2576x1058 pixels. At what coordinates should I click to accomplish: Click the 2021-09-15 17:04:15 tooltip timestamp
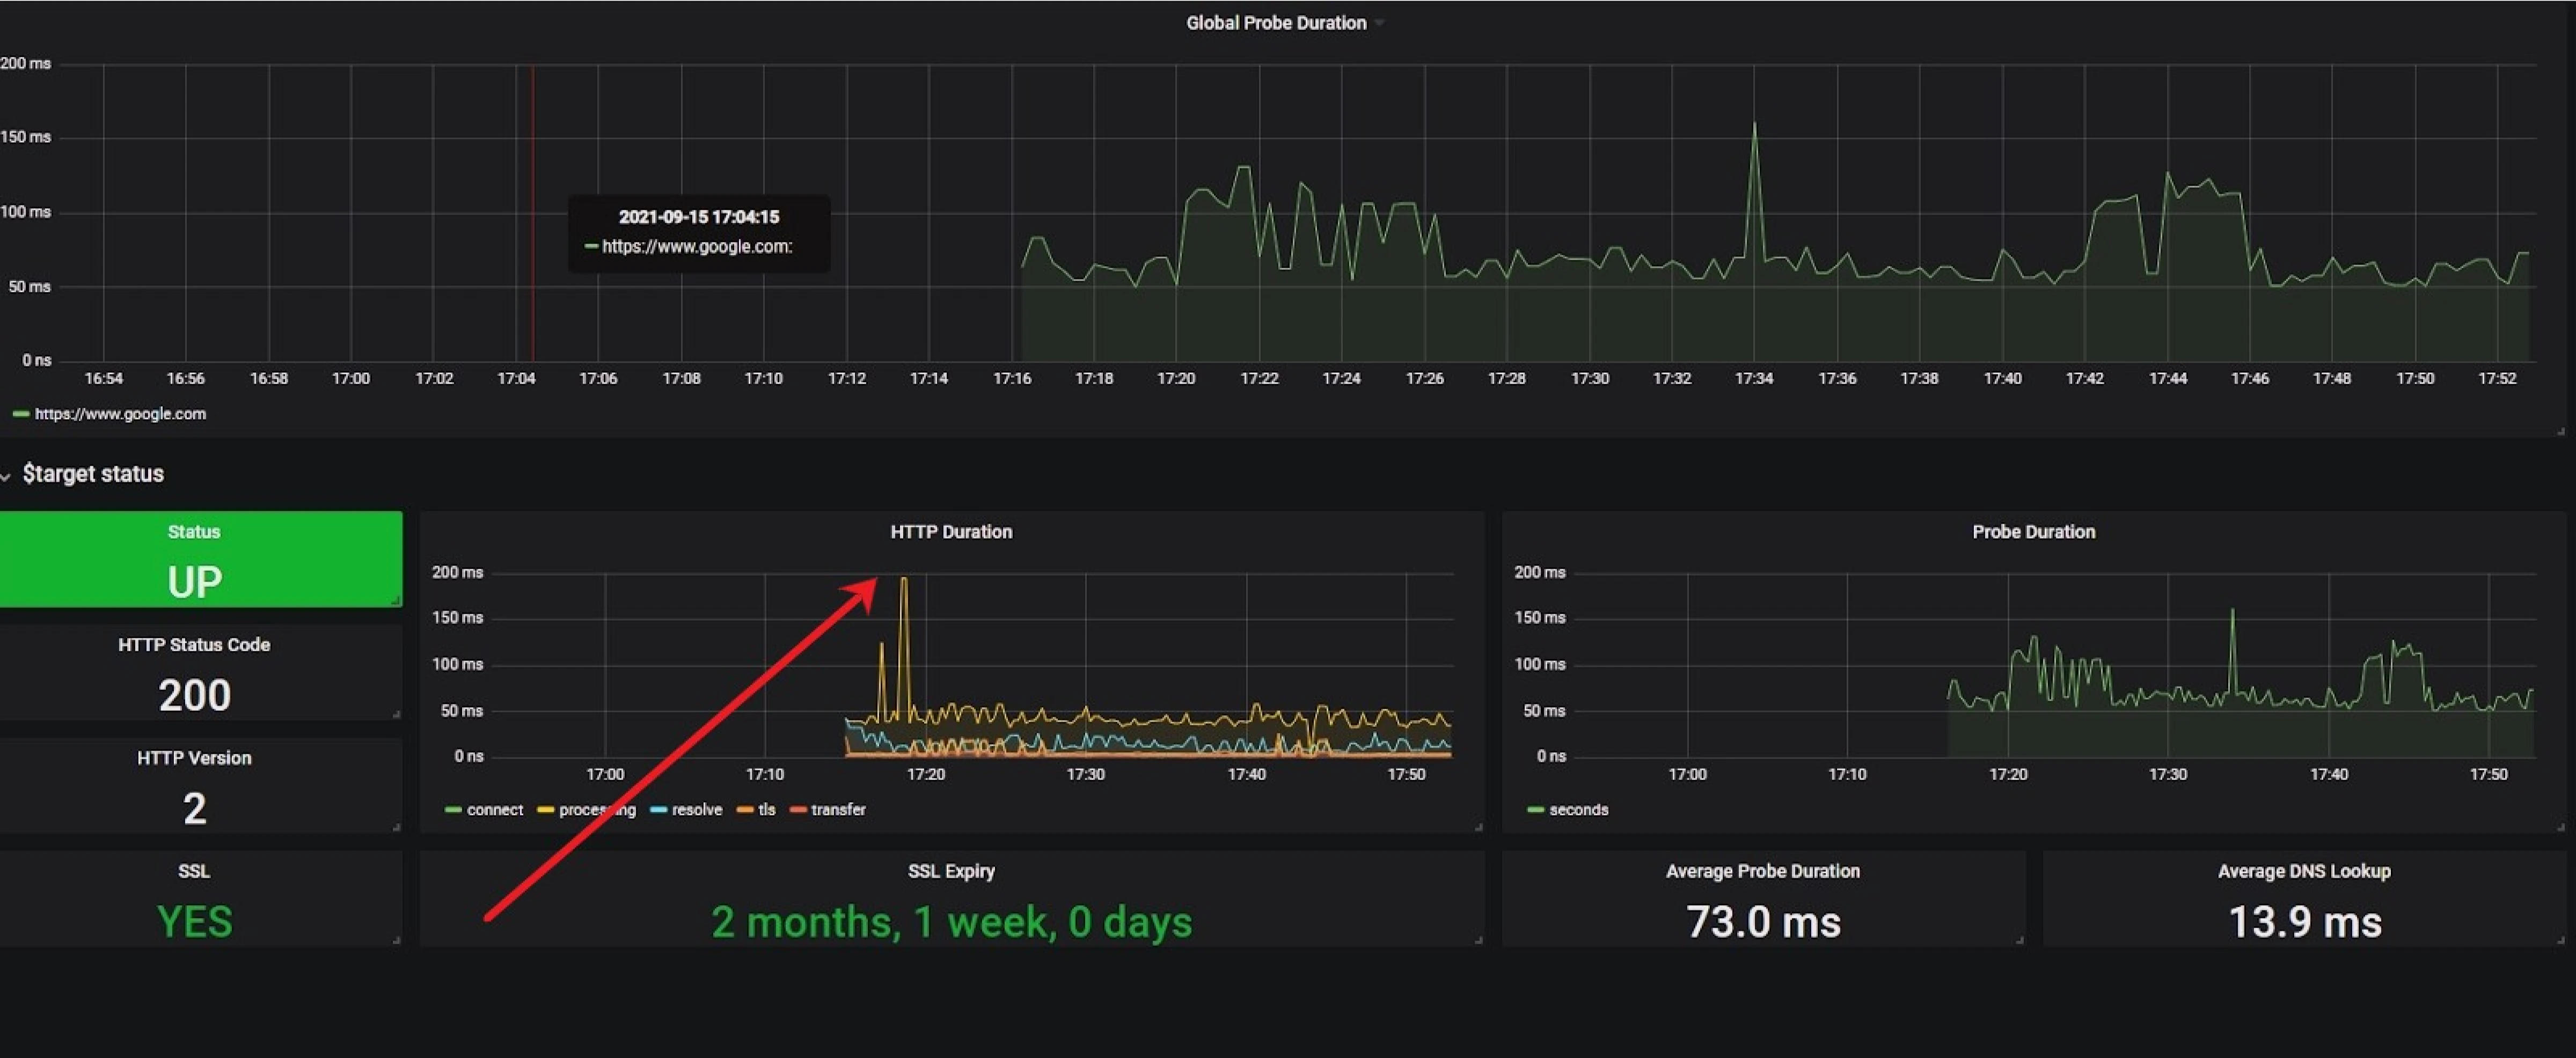(698, 217)
